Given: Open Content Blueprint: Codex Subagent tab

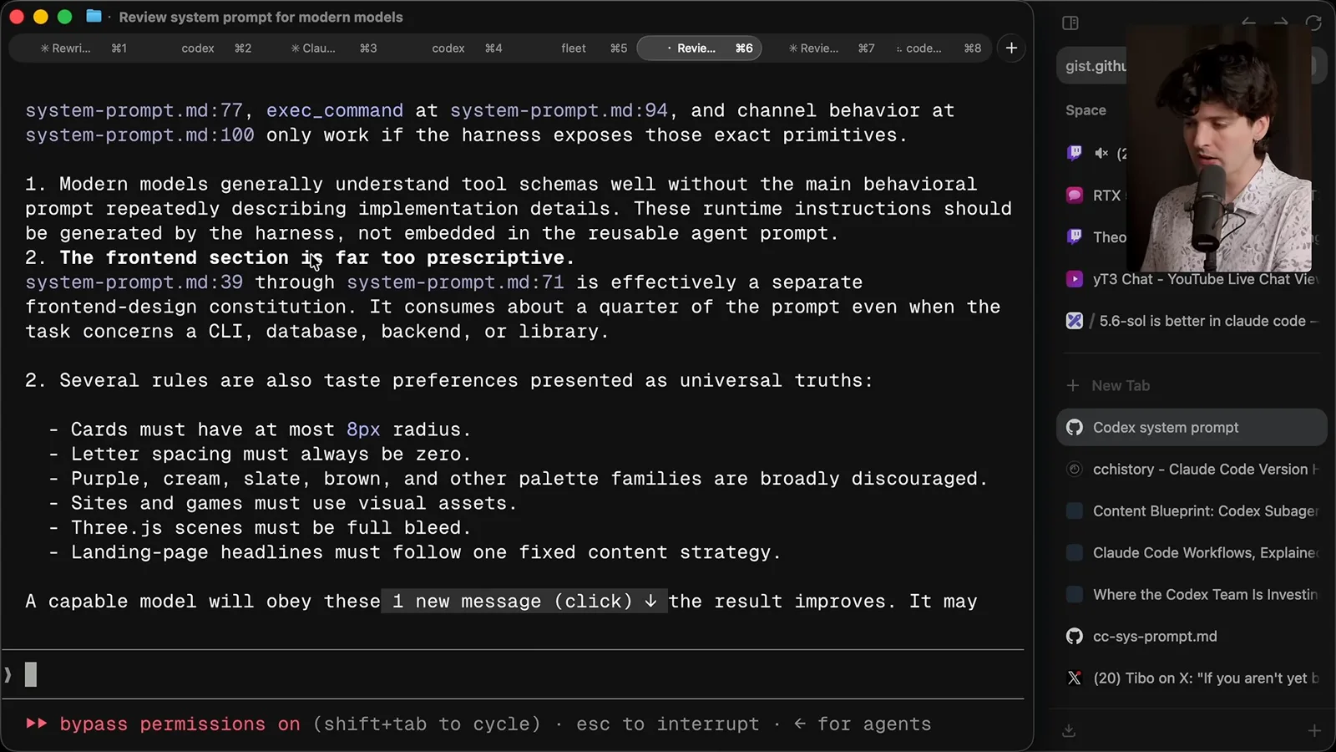Looking at the screenshot, I should pyautogui.click(x=1192, y=511).
